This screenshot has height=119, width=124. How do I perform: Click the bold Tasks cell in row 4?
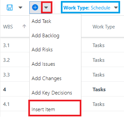point(99,90)
